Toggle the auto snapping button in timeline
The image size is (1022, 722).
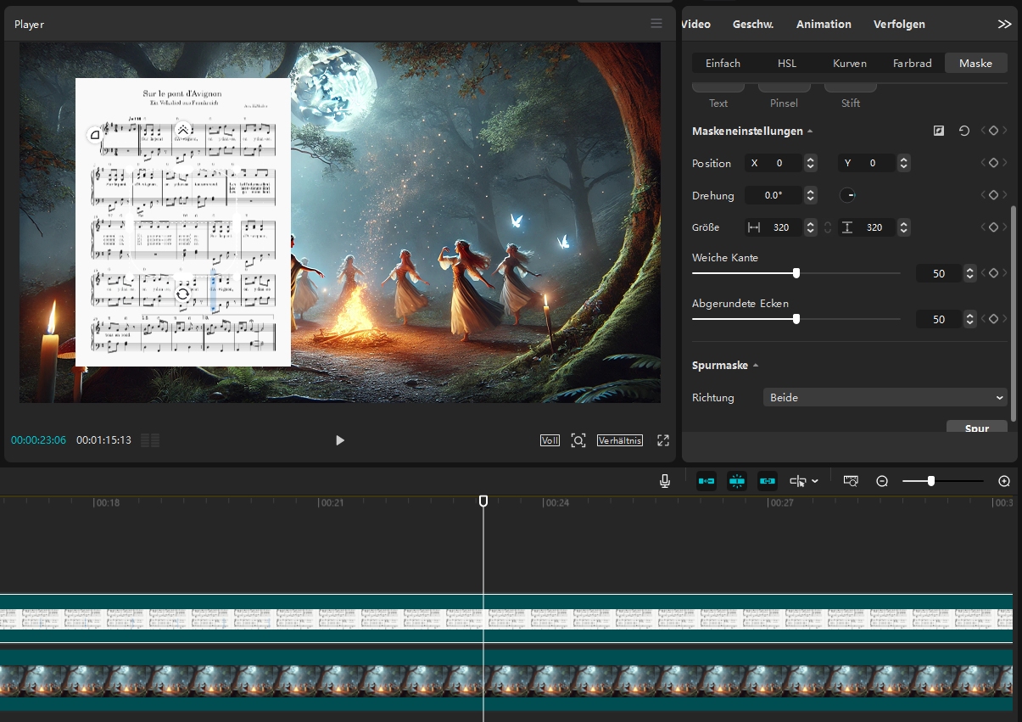coord(736,481)
